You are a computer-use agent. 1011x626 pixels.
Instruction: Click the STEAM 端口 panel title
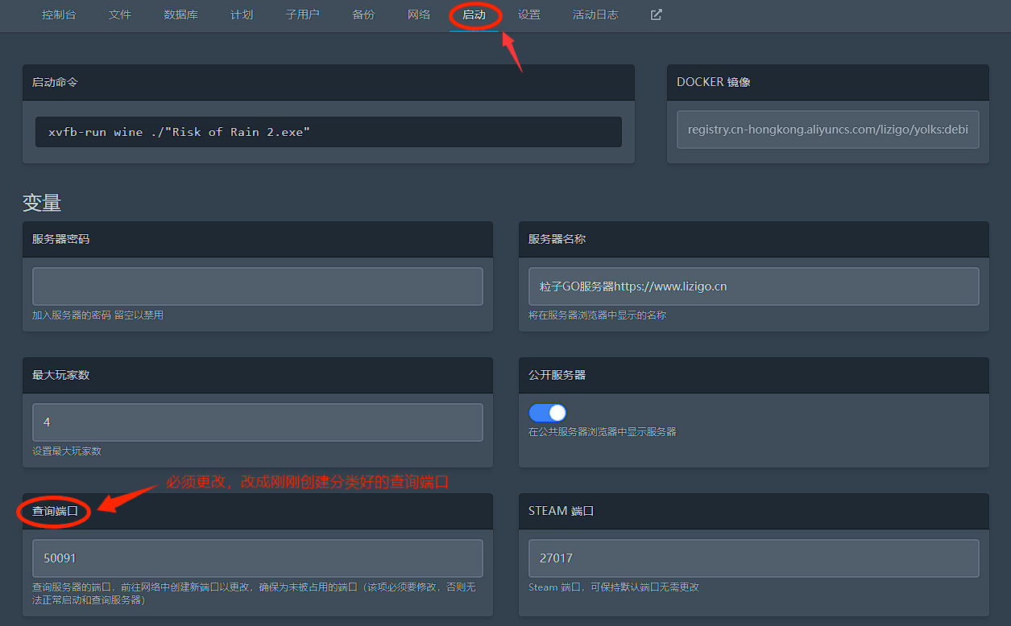tap(561, 511)
